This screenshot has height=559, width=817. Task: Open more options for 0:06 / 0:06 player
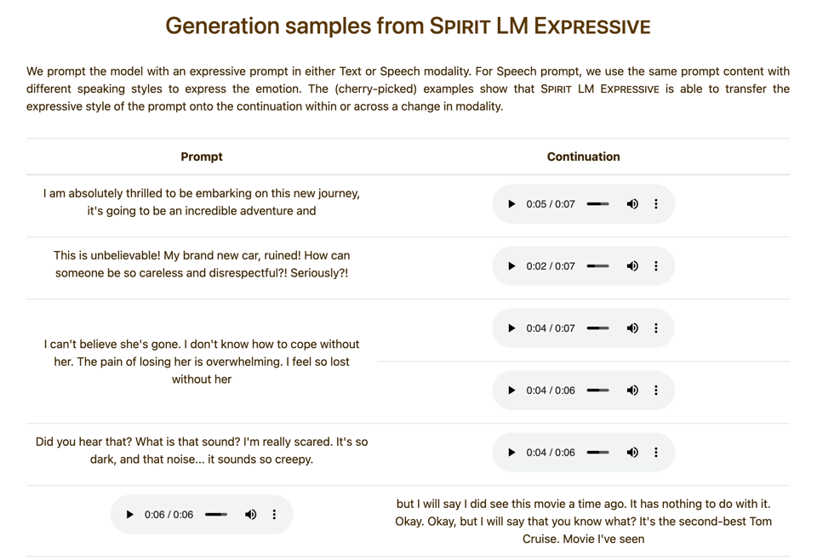[275, 515]
